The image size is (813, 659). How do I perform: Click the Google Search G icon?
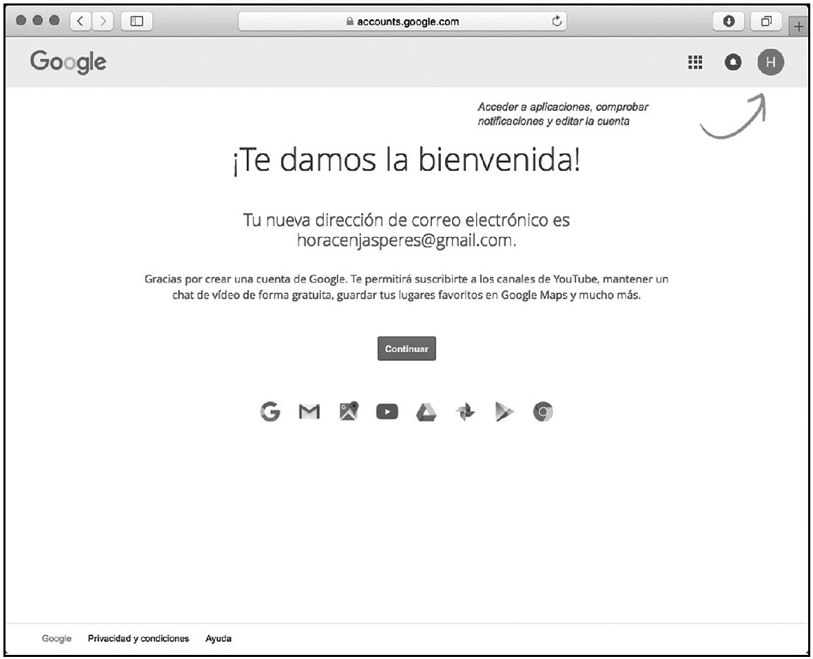tap(270, 412)
